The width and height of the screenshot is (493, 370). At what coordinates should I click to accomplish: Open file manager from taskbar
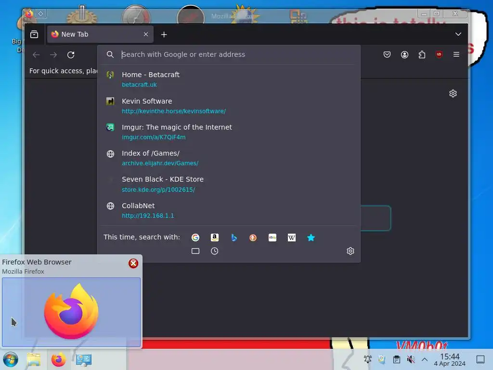tap(34, 359)
